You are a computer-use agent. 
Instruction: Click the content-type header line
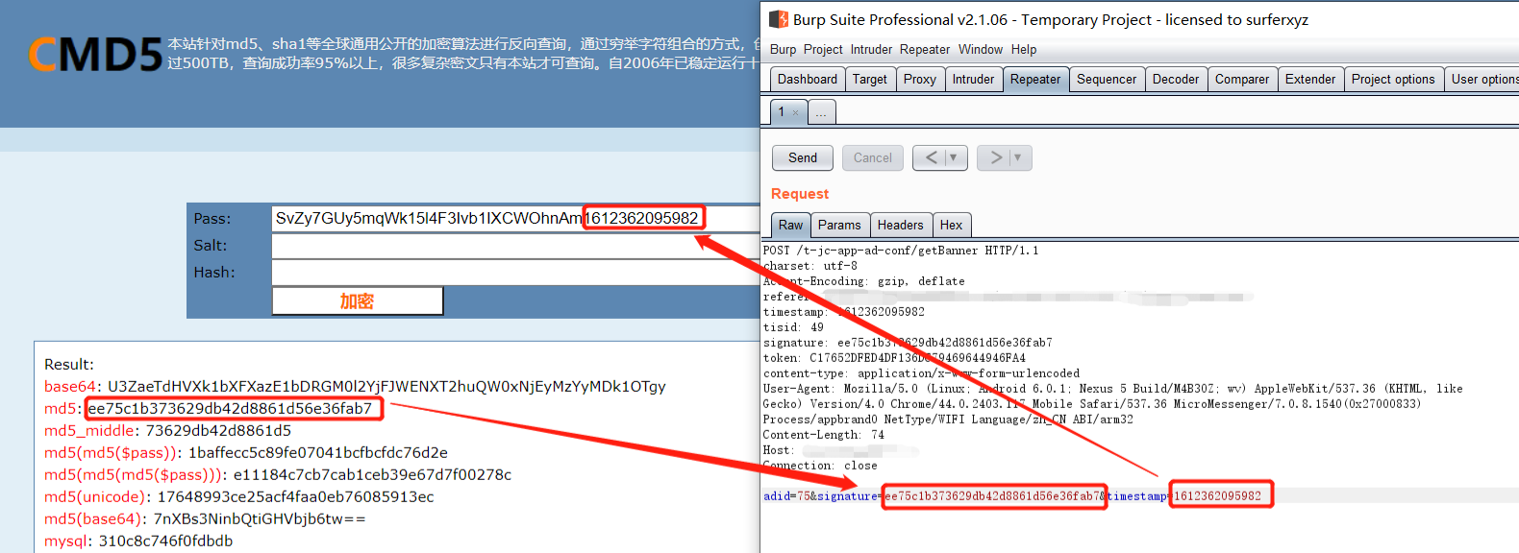coord(921,373)
